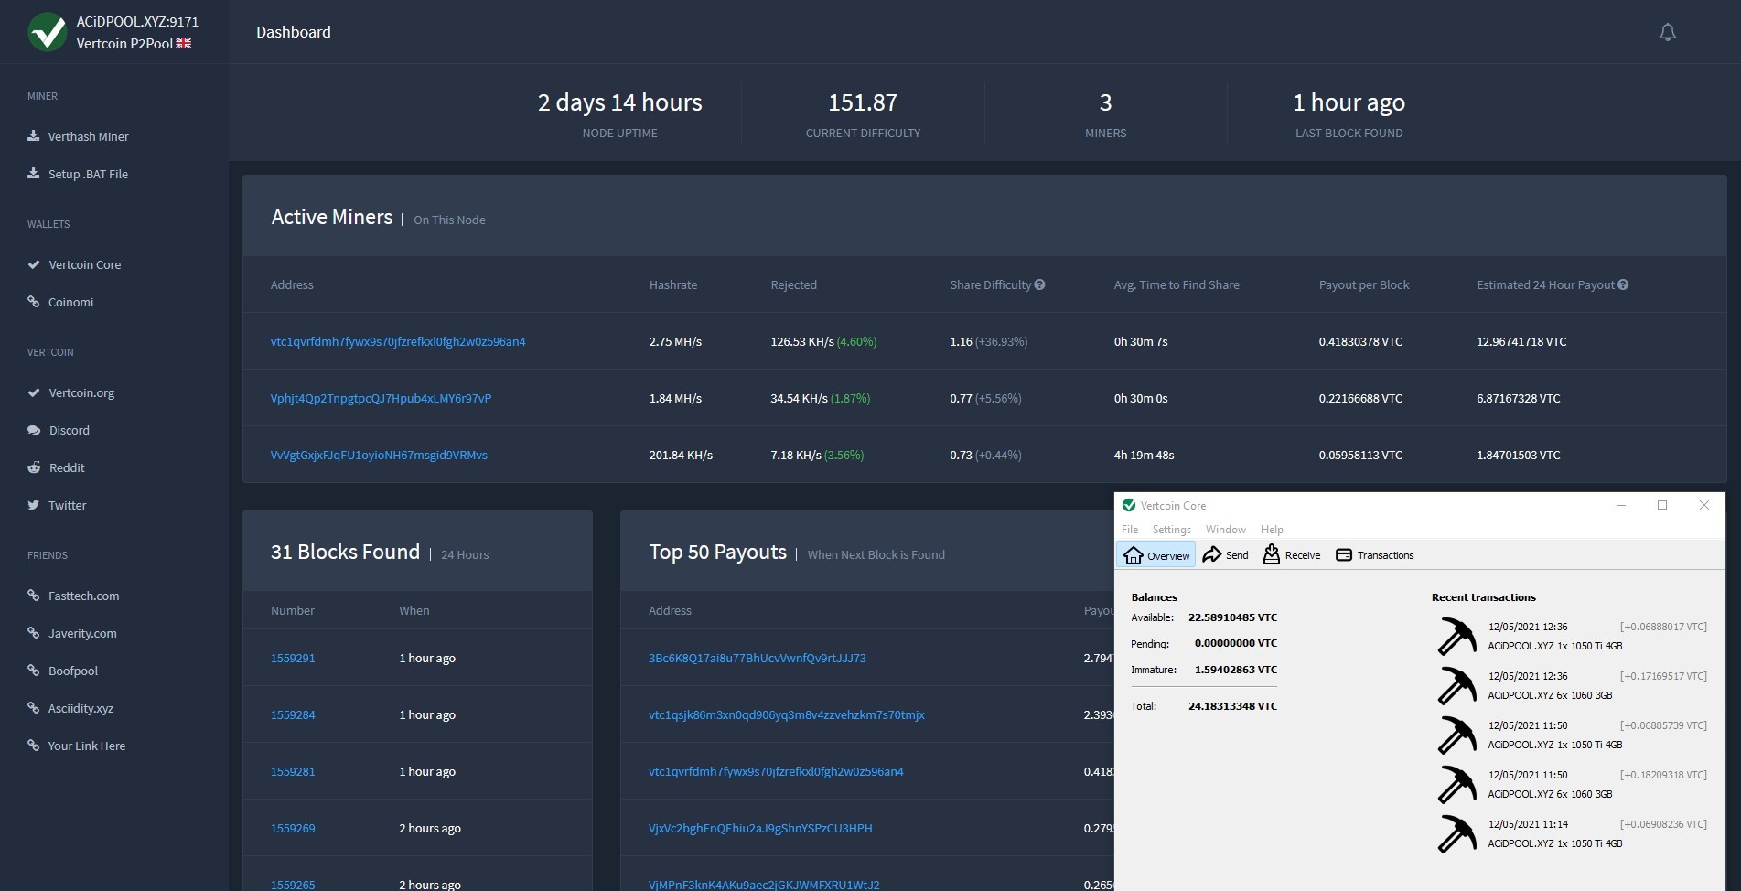Visit the Vertcoin.org link
Image resolution: width=1741 pixels, height=891 pixels.
click(x=81, y=392)
